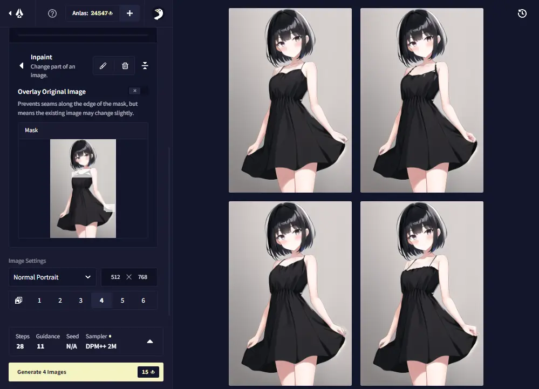Set image count to 2
The width and height of the screenshot is (539, 389).
pos(60,301)
